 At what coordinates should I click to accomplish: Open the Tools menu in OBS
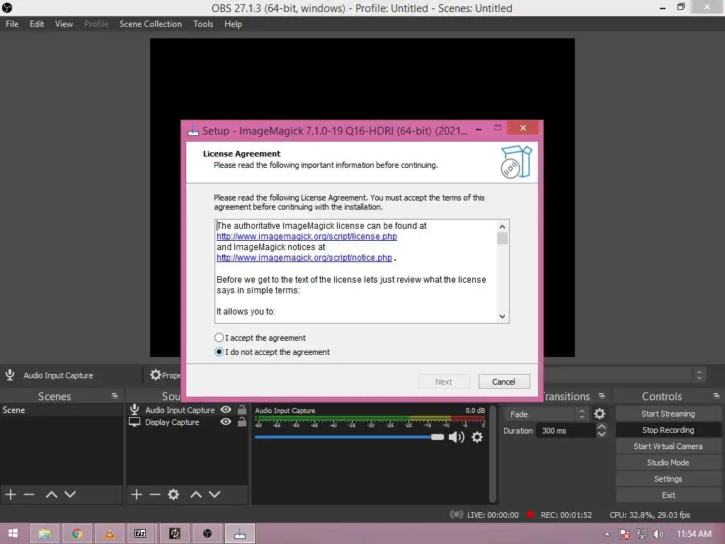point(203,24)
